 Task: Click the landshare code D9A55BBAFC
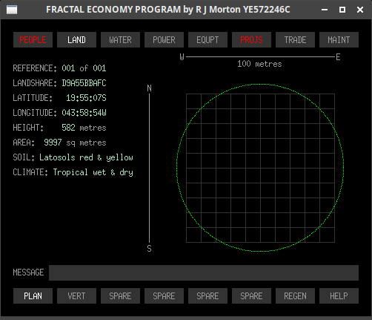coord(84,83)
